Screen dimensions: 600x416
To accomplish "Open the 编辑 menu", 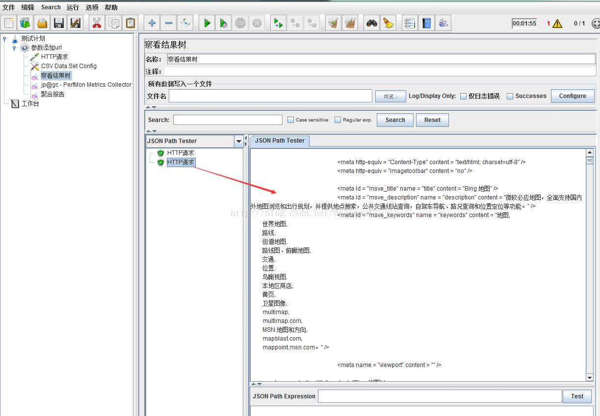I will point(27,7).
